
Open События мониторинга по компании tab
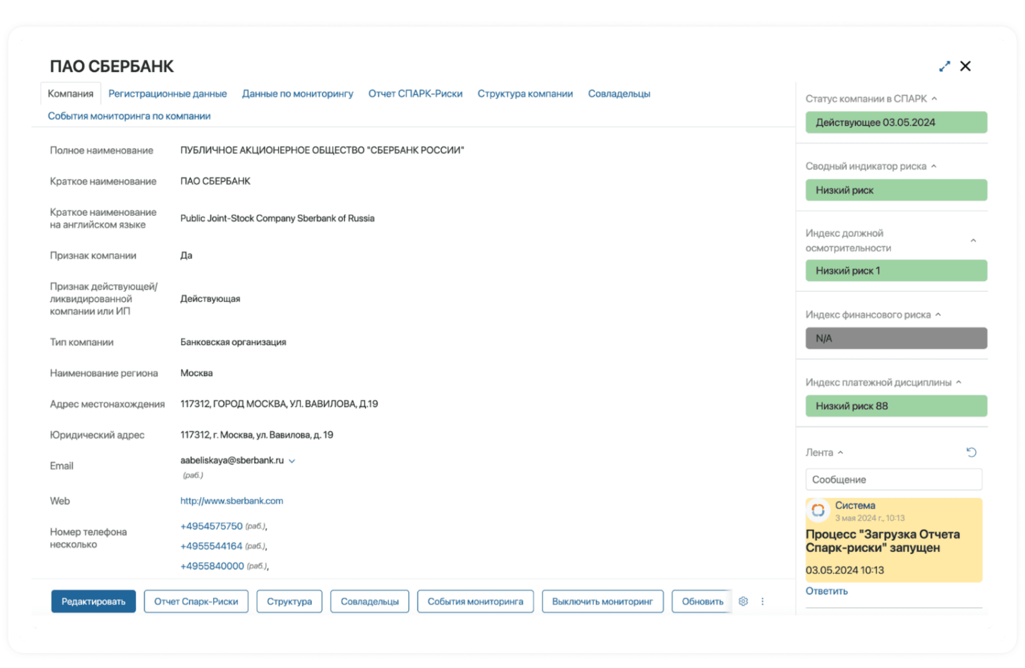coord(129,116)
